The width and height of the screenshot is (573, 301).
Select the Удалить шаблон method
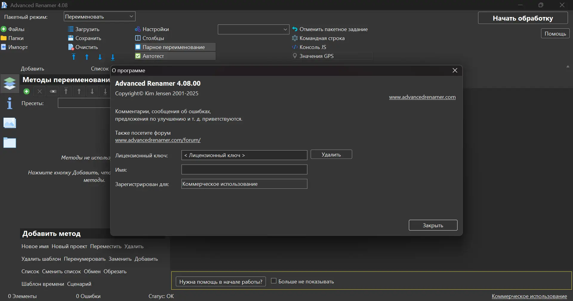[41, 259]
